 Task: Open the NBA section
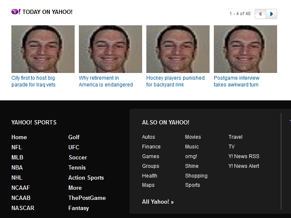pyautogui.click(x=17, y=167)
